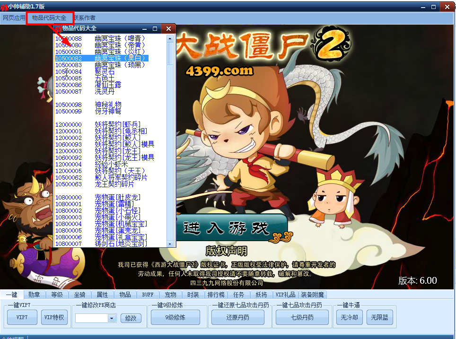Click the VIP7 button
This screenshot has height=339, width=456.
(22, 318)
